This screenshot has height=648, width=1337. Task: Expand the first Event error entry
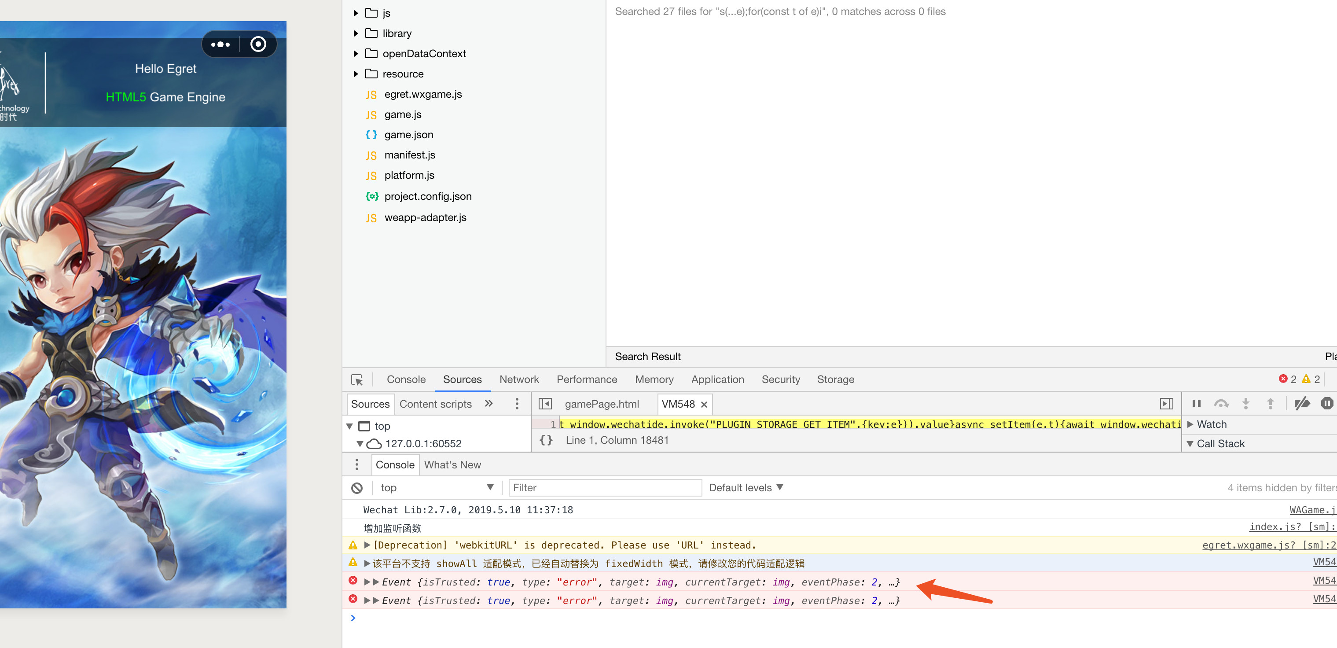367,582
